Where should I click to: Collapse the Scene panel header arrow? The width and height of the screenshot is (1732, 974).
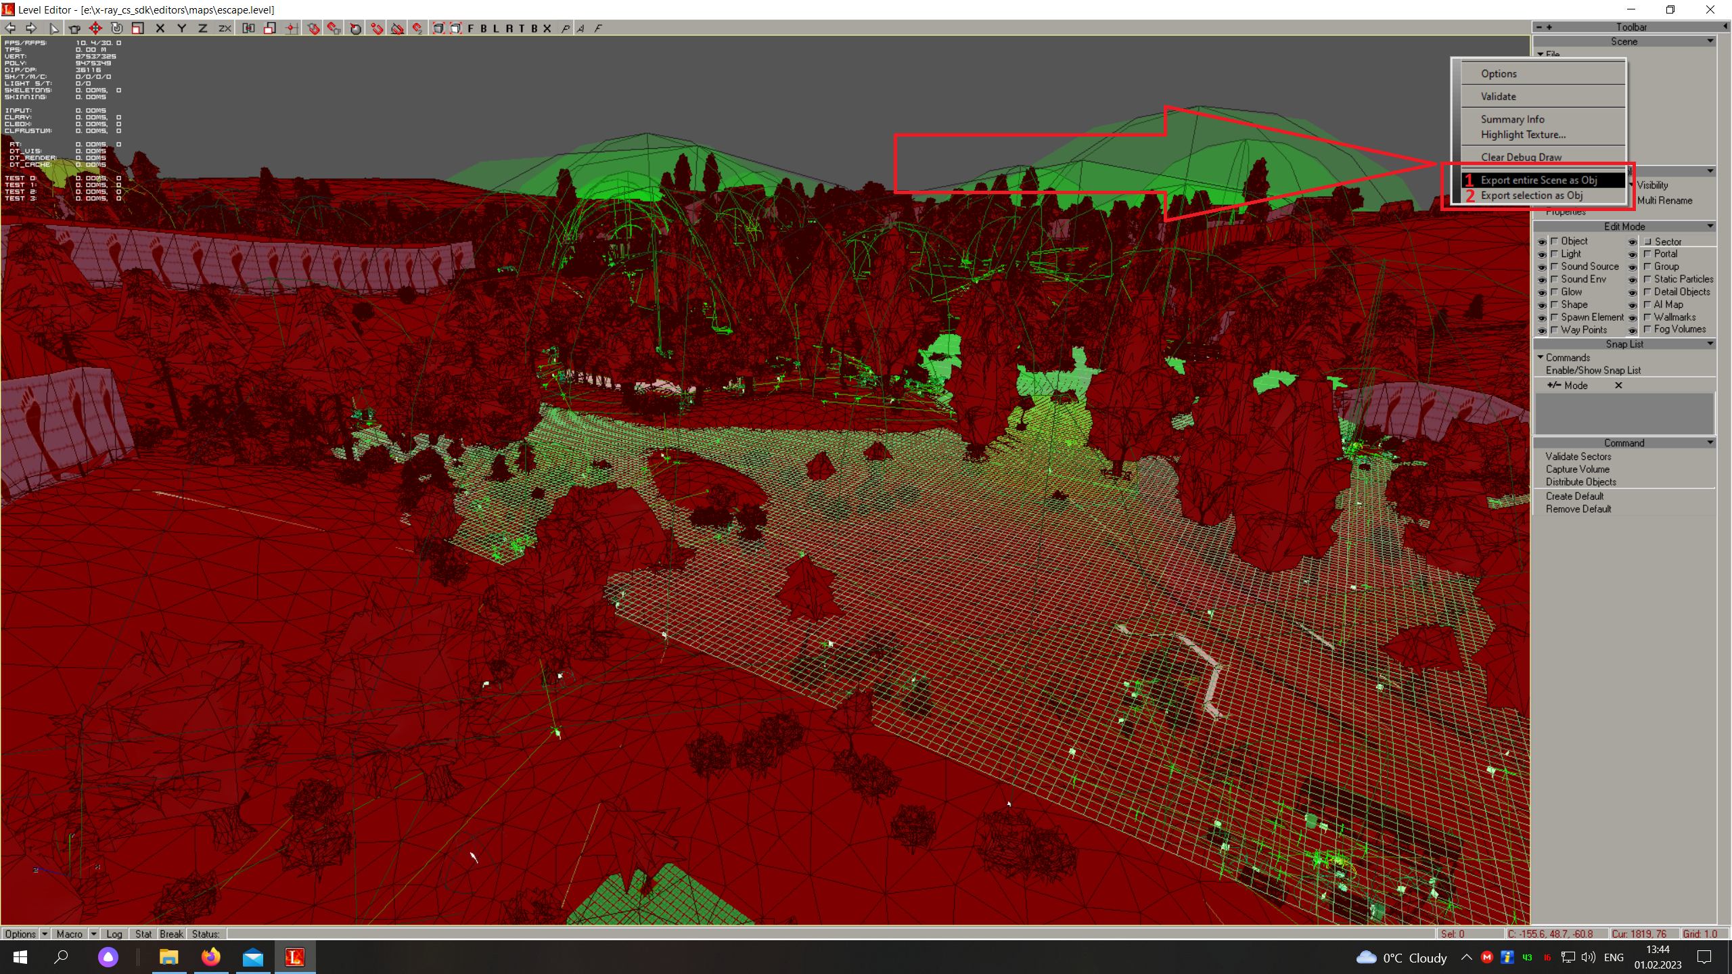click(1710, 41)
